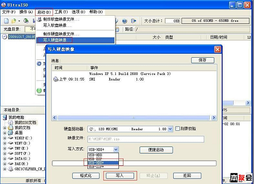Click the Open folder toolbar icon
The height and width of the screenshot is (184, 254).
pos(14,21)
